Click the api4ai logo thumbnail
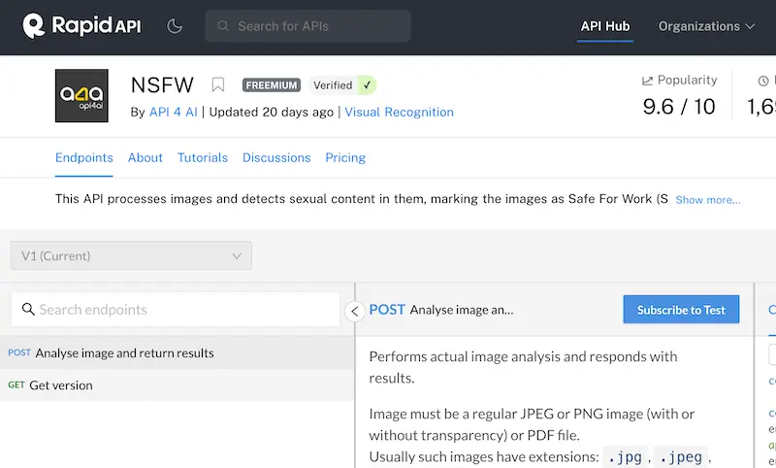 pyautogui.click(x=81, y=95)
